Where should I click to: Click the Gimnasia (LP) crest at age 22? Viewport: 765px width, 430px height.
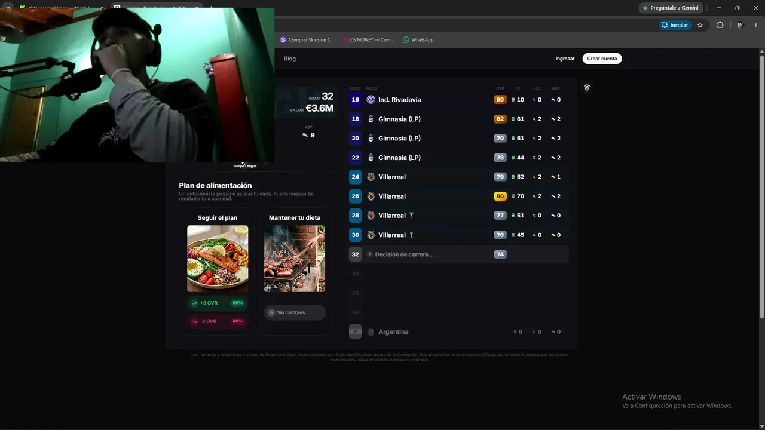coord(371,158)
